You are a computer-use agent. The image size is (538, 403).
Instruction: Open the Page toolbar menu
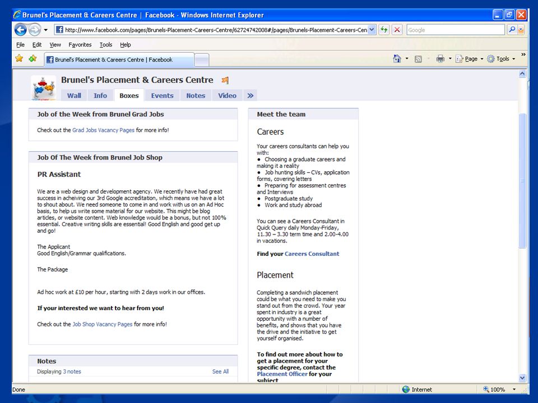pyautogui.click(x=469, y=59)
